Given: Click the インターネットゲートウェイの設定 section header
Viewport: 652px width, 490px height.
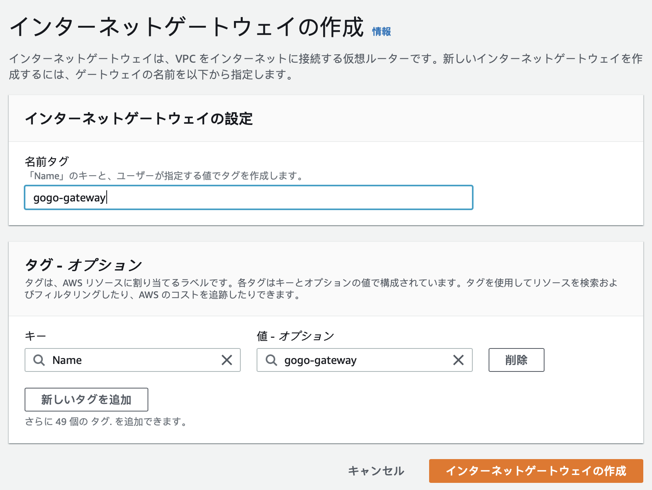Looking at the screenshot, I should coord(140,118).
